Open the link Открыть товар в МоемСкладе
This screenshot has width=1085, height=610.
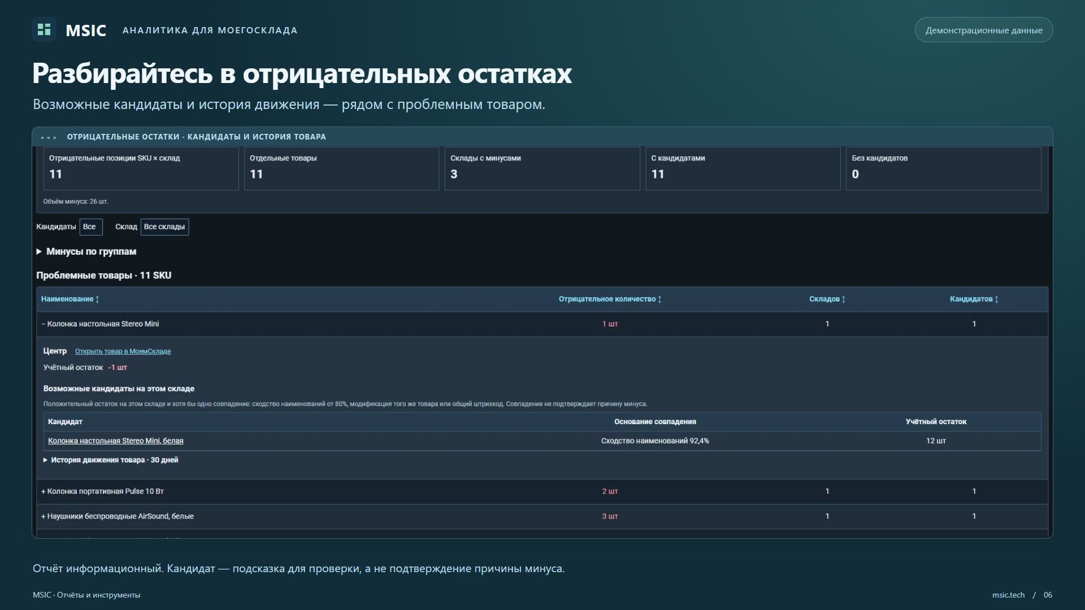123,351
